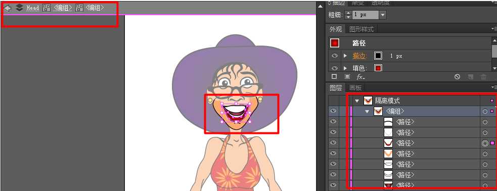Hide the selected dark red lip path
The width and height of the screenshot is (497, 191).
pos(333,143)
